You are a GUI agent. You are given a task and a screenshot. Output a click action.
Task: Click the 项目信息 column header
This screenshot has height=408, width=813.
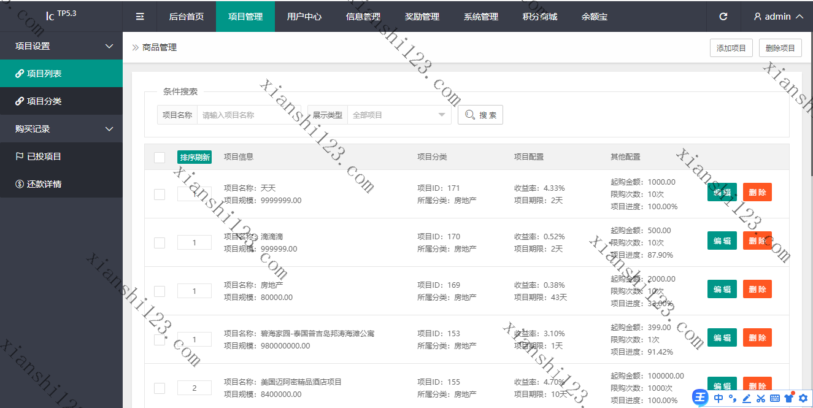click(239, 157)
